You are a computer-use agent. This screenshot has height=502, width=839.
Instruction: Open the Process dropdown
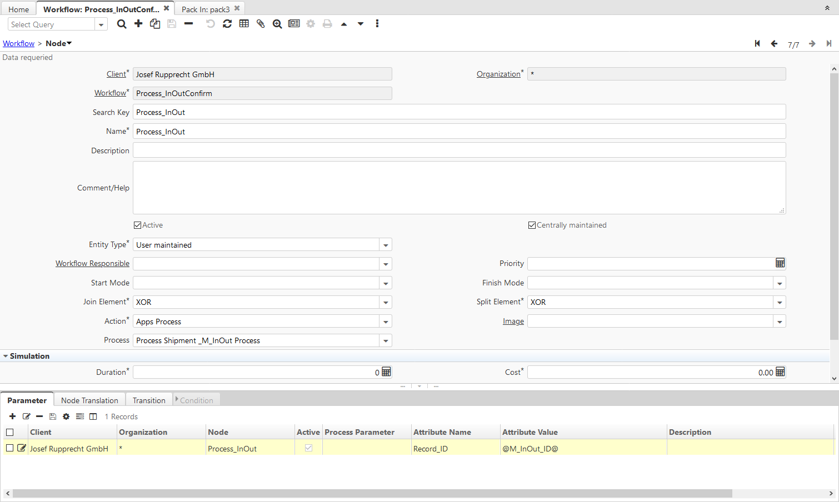tap(386, 340)
